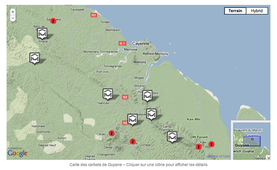
Task: Open carbet marker near Roura
Action: [147, 96]
